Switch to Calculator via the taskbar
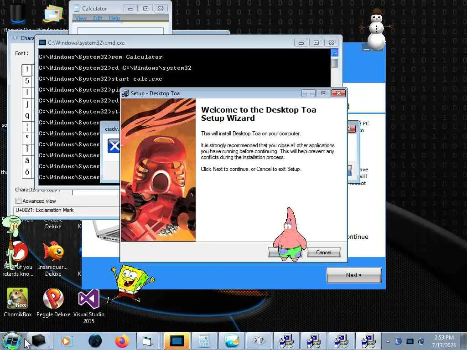 (204, 341)
